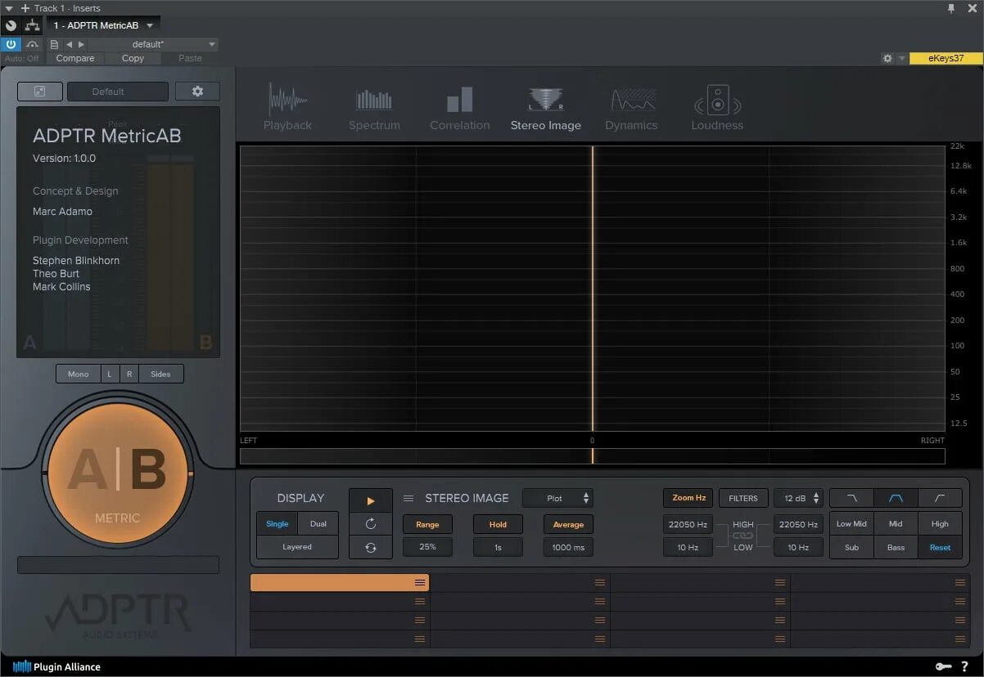This screenshot has height=677, width=984.
Task: Open Plugin Alliance key license icon
Action: point(943,666)
